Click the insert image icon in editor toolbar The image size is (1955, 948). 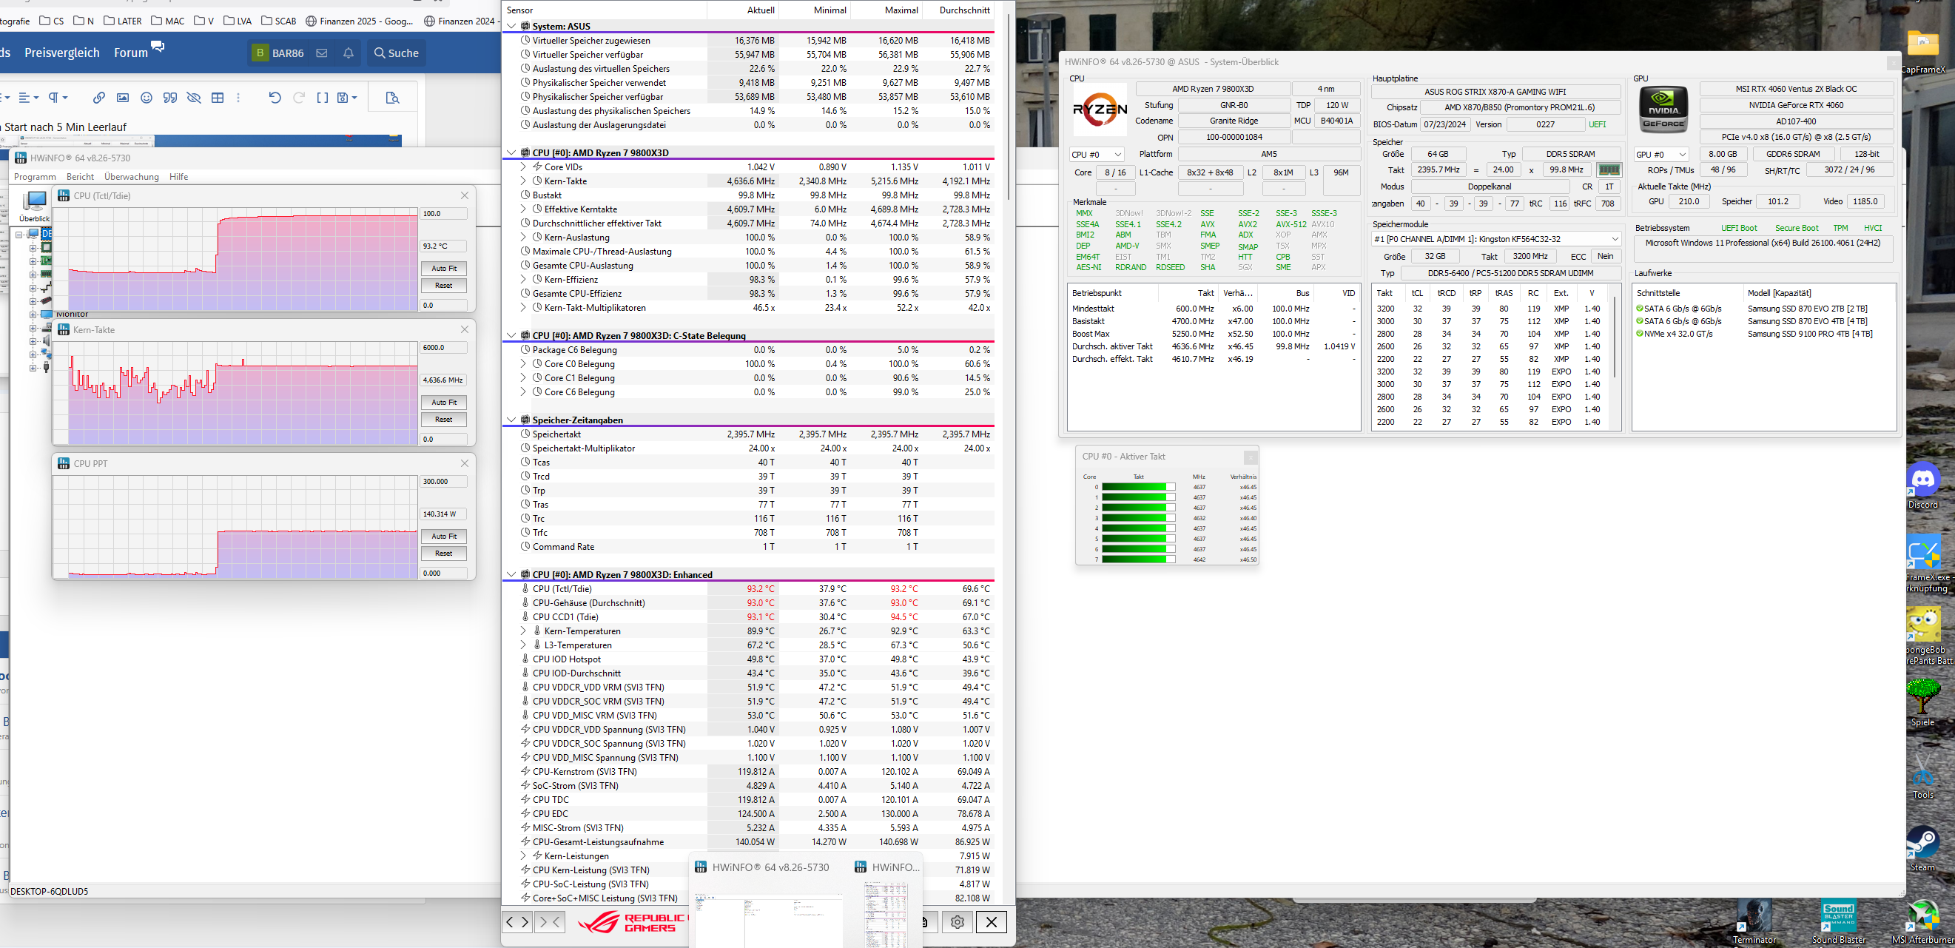(123, 98)
